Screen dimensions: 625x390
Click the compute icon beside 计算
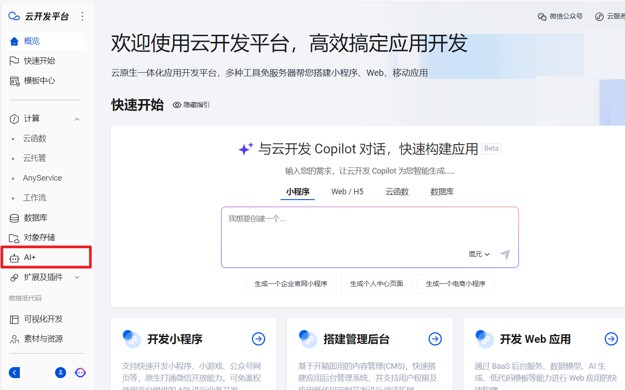(14, 119)
